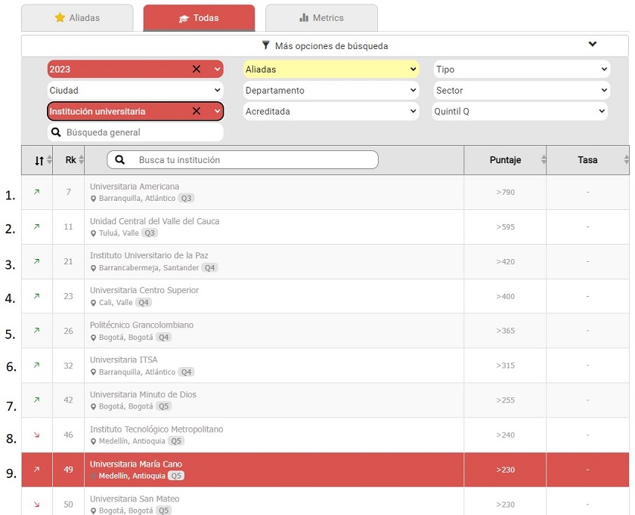Click the star icon on Aliadas tab

point(60,17)
